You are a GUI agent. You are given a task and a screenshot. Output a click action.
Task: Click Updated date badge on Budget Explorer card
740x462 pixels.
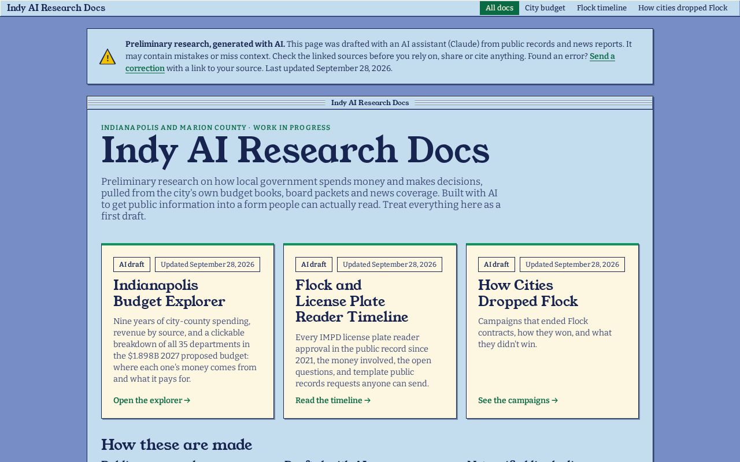pos(208,264)
